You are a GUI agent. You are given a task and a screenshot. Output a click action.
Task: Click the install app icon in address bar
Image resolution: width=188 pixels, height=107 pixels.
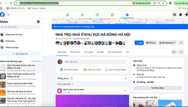[x=154, y=3]
